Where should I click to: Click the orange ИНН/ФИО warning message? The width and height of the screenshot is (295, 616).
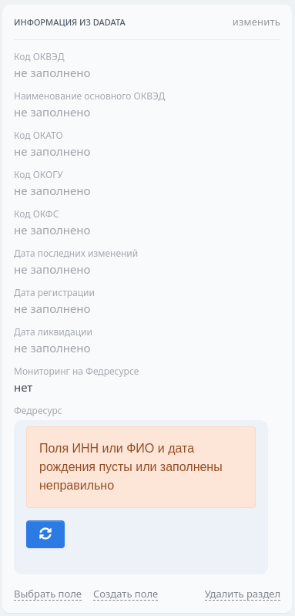click(x=141, y=467)
